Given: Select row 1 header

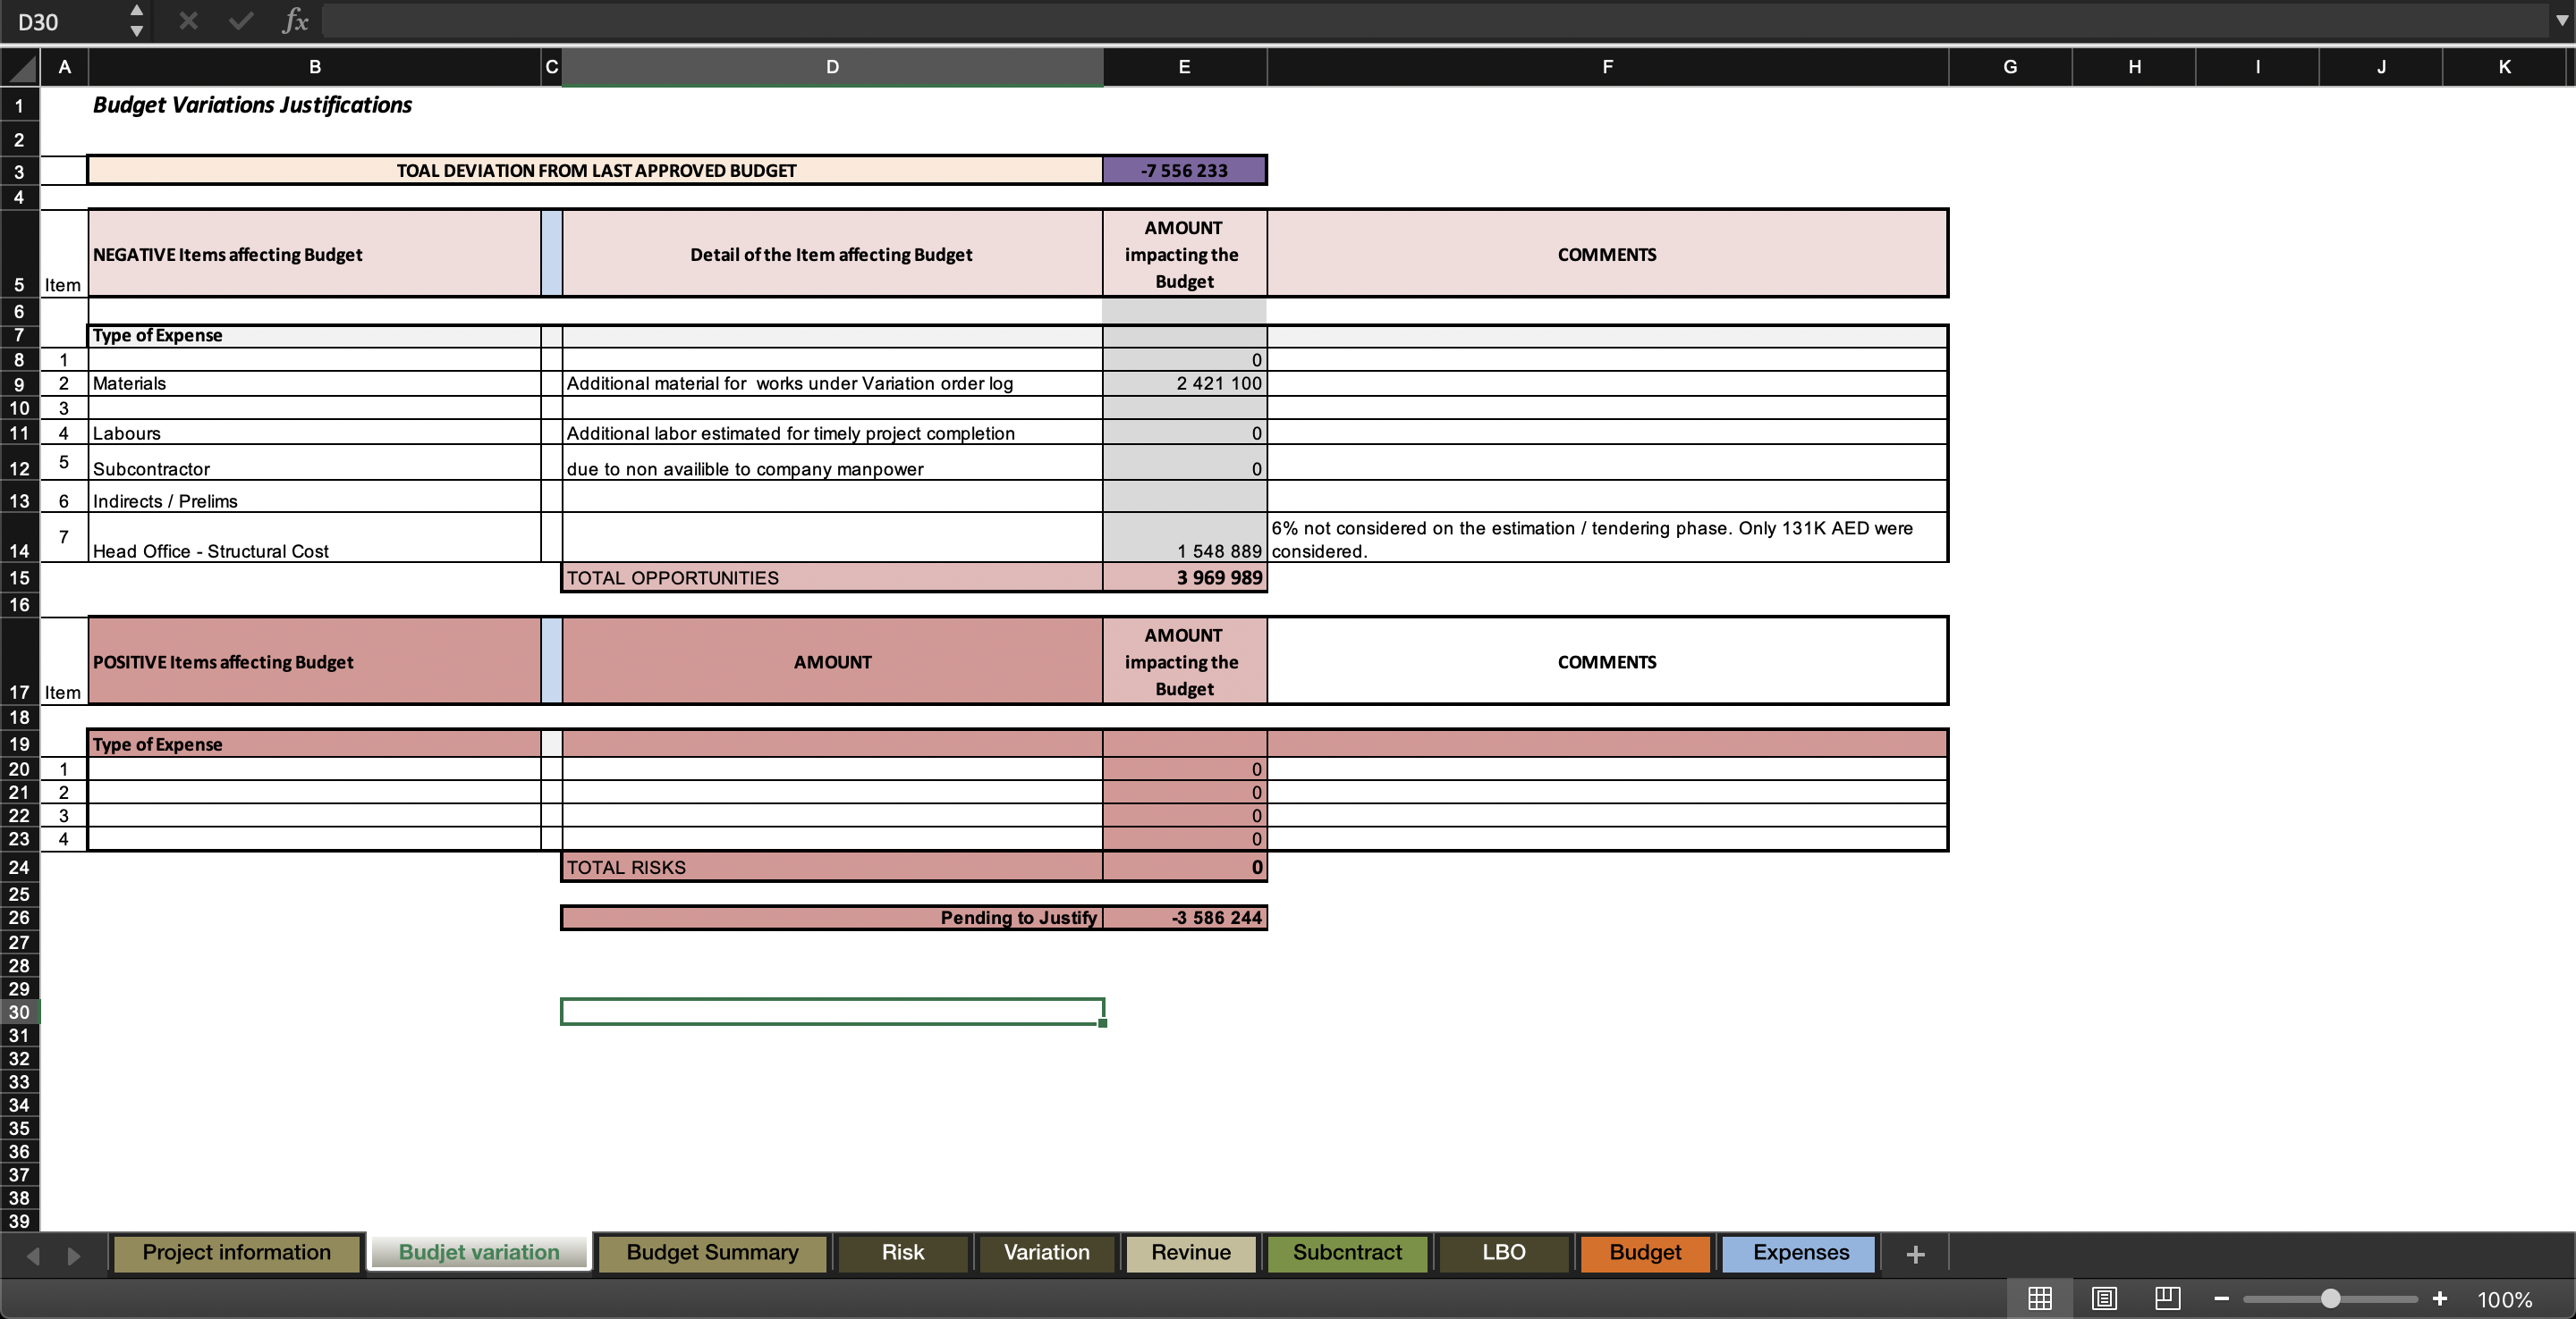Looking at the screenshot, I should [19, 105].
